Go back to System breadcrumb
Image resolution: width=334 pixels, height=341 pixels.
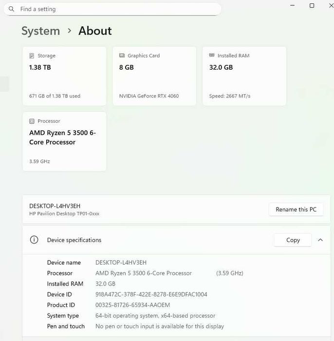tap(40, 31)
